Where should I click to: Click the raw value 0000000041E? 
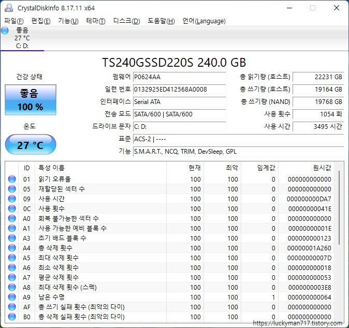[x=310, y=209]
